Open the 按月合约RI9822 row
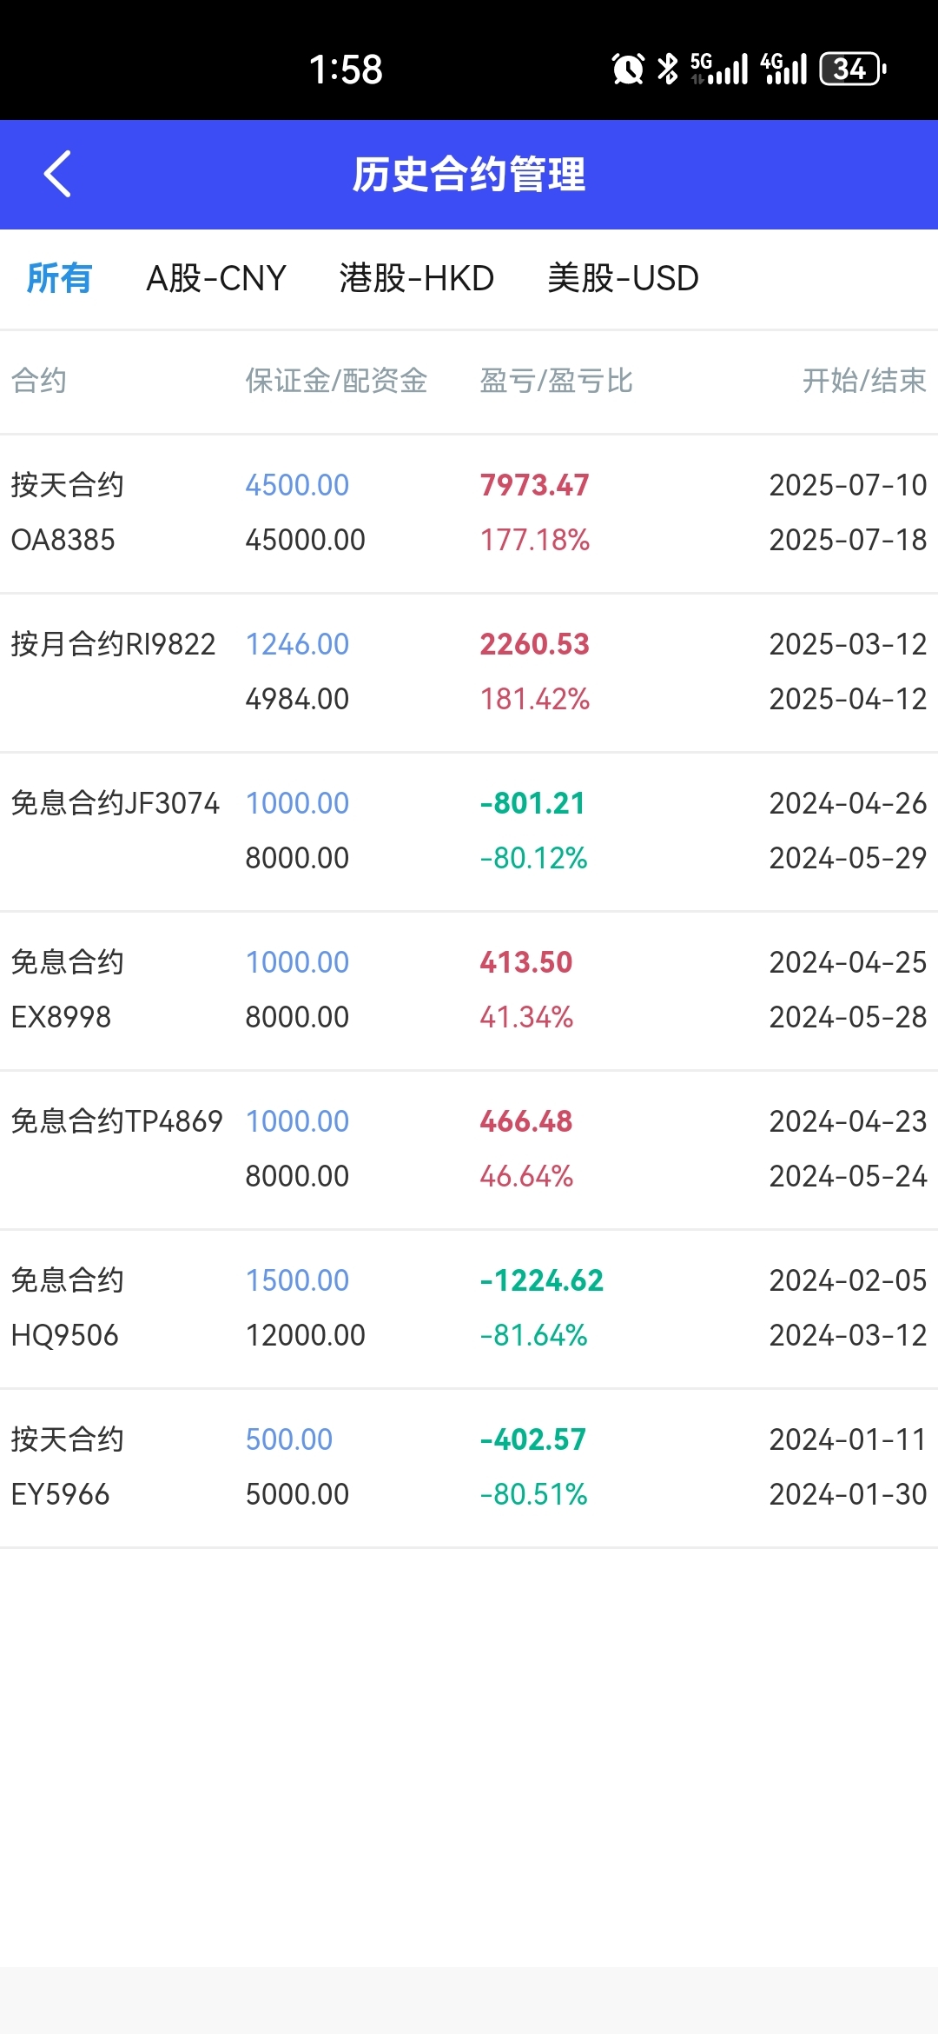The height and width of the screenshot is (2034, 938). [x=469, y=672]
